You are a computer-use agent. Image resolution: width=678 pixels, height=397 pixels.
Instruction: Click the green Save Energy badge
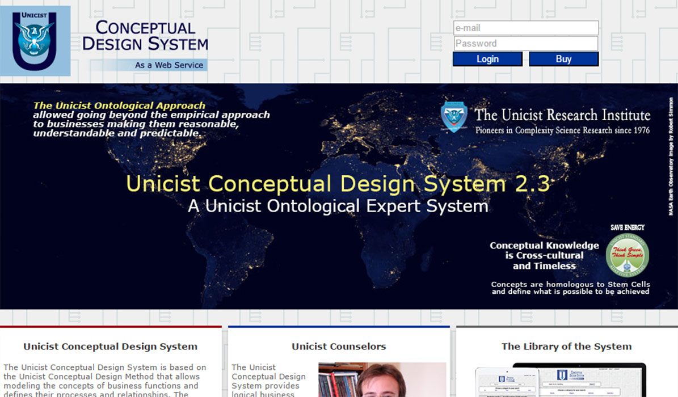tap(627, 255)
